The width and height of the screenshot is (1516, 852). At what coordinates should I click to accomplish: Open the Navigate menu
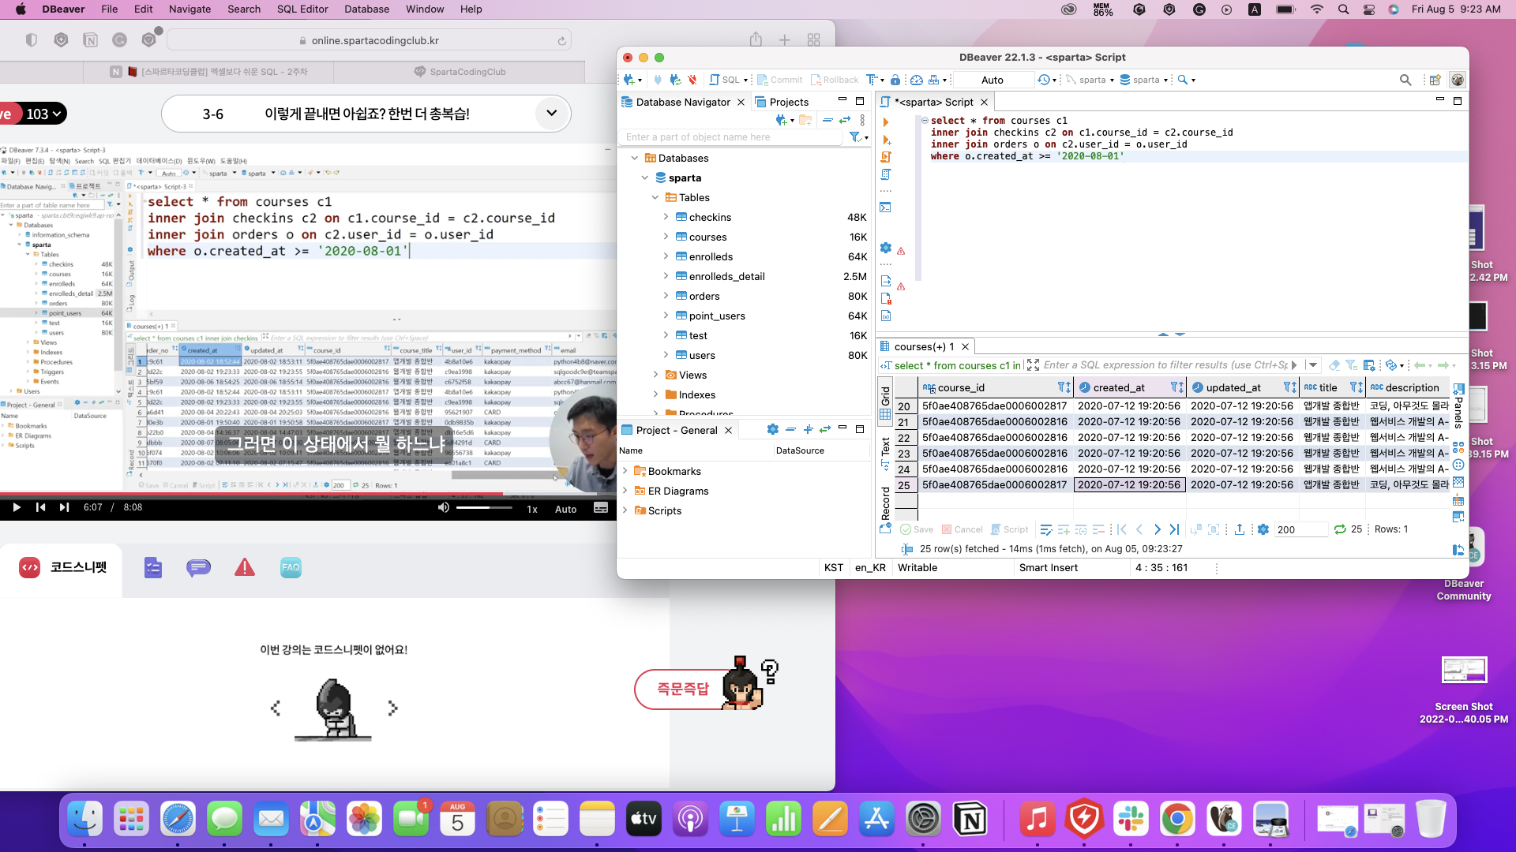pyautogui.click(x=189, y=9)
